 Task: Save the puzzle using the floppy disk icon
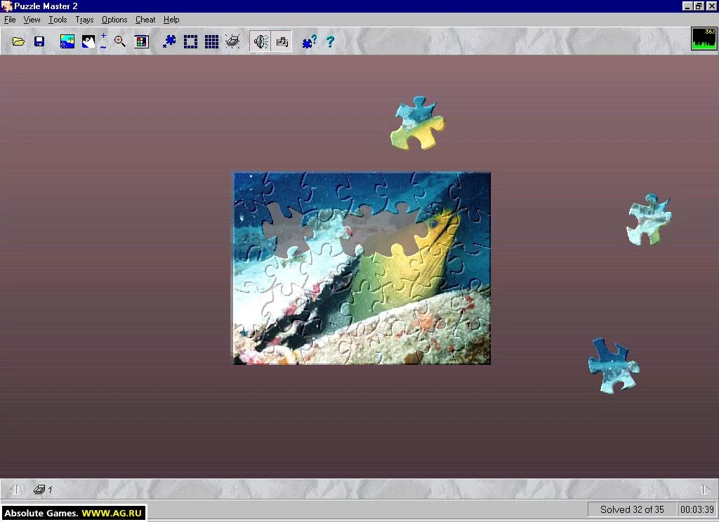click(x=39, y=41)
